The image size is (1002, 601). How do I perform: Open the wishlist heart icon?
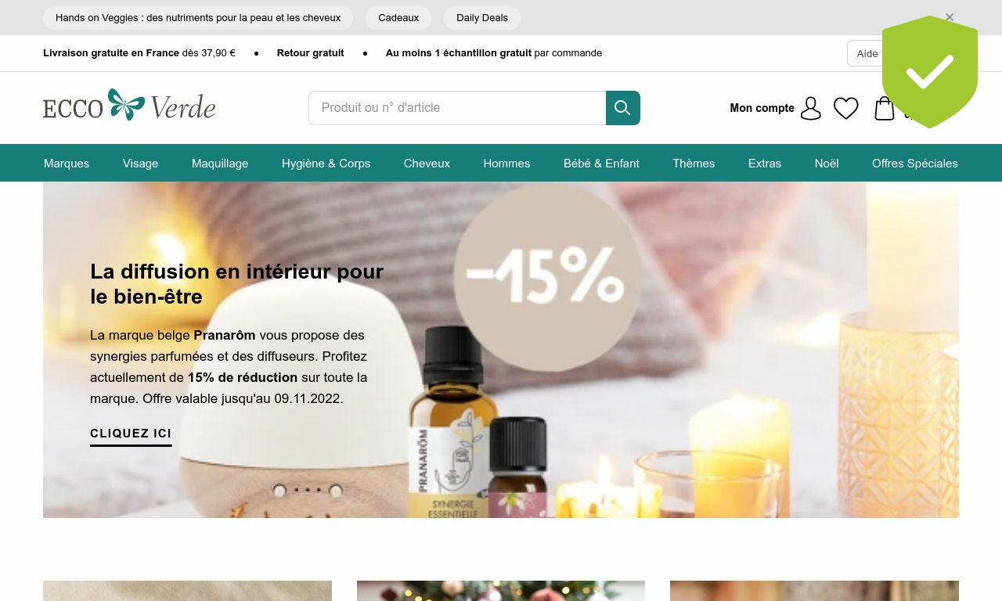click(x=845, y=108)
